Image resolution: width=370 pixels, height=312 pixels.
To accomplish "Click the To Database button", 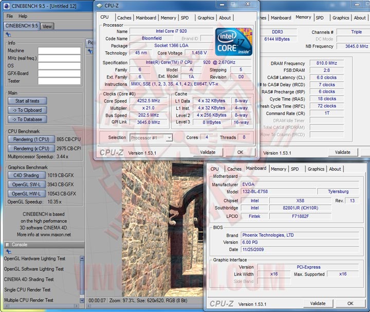I will [x=27, y=119].
